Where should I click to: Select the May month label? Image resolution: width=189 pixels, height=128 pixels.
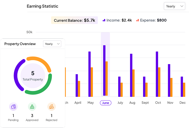coord(90,103)
